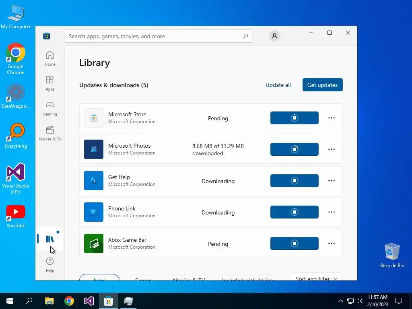Click the Microsoft Store logo icon
The image size is (412, 309).
[47, 36]
